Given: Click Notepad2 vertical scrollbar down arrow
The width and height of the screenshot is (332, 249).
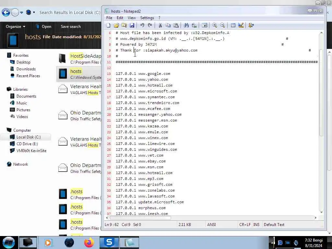Looking at the screenshot, I should (x=321, y=212).
